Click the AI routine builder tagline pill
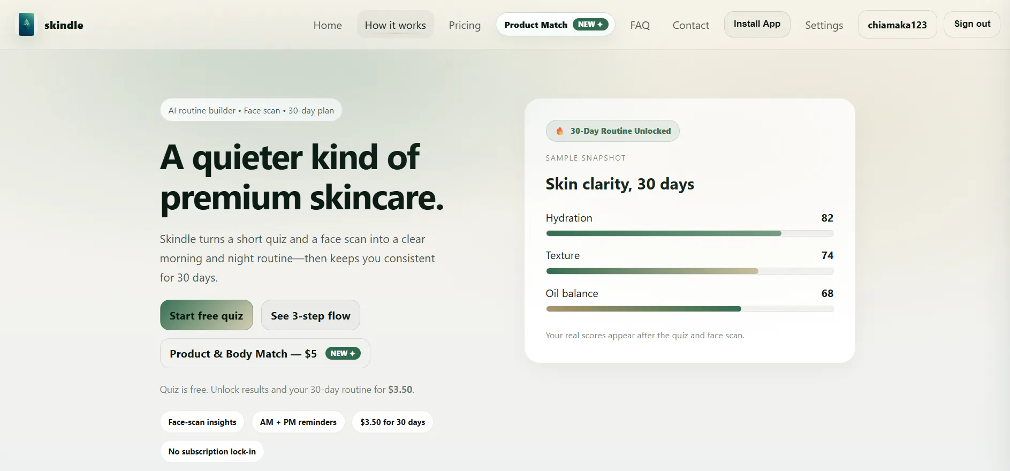 click(251, 110)
